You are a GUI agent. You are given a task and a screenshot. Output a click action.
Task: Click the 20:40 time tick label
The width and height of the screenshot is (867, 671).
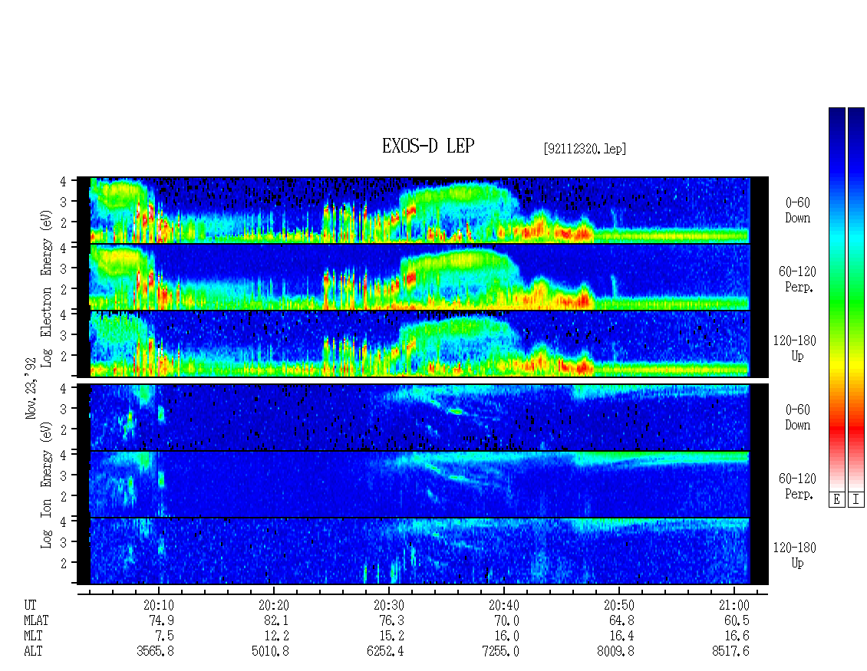[504, 605]
